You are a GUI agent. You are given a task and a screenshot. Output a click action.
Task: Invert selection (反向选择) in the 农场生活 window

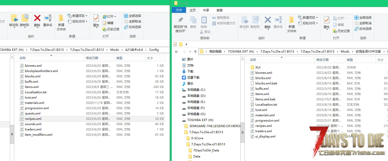click(x=363, y=29)
